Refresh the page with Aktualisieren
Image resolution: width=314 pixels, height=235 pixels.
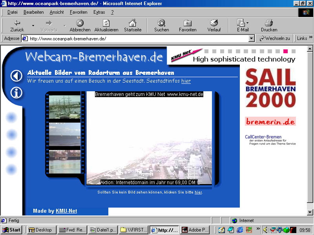click(106, 25)
